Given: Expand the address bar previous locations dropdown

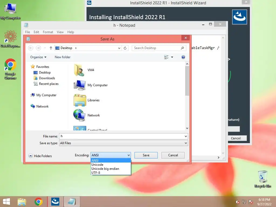Looking at the screenshot, I should [119, 48].
